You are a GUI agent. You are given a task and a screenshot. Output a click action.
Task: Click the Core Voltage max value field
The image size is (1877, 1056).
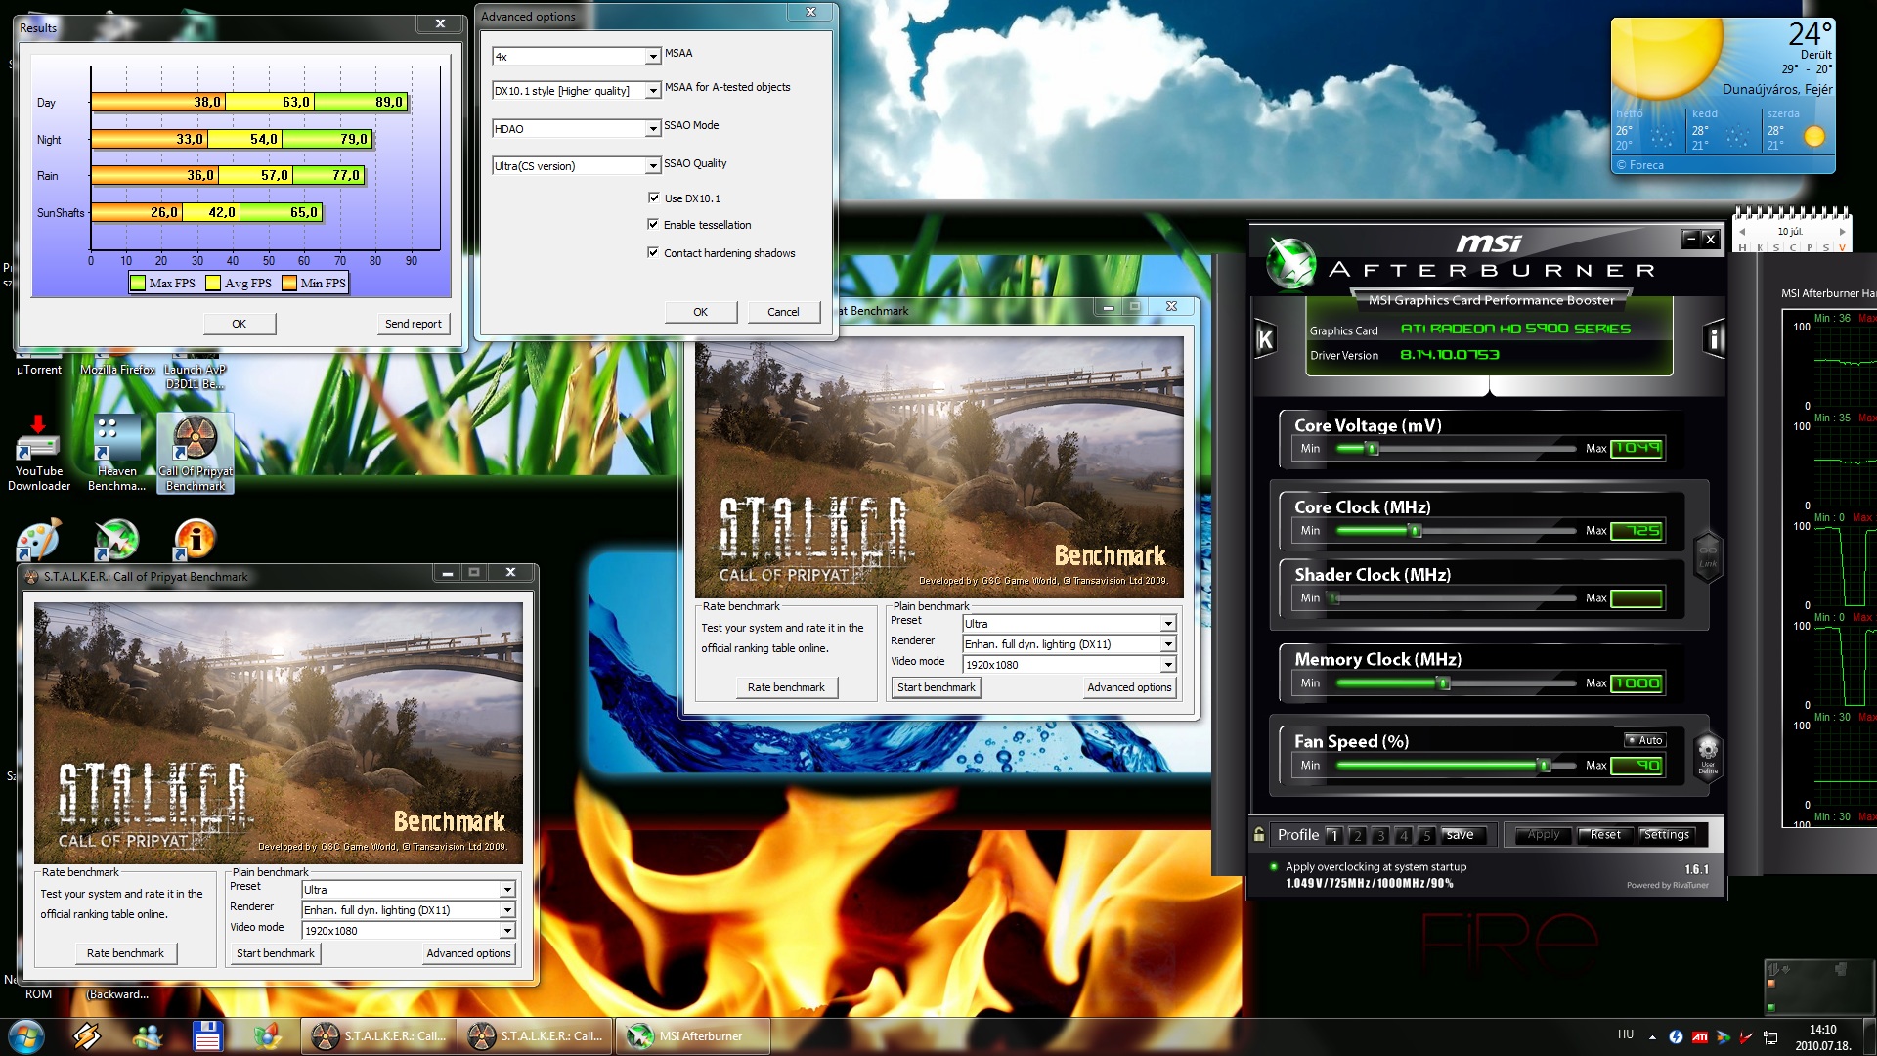(1637, 449)
